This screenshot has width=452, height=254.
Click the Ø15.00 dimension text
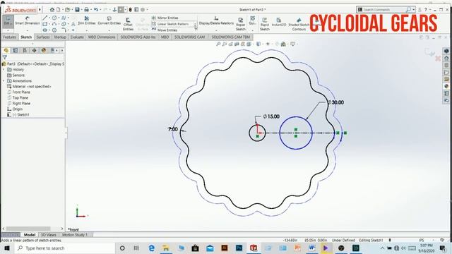coord(271,116)
